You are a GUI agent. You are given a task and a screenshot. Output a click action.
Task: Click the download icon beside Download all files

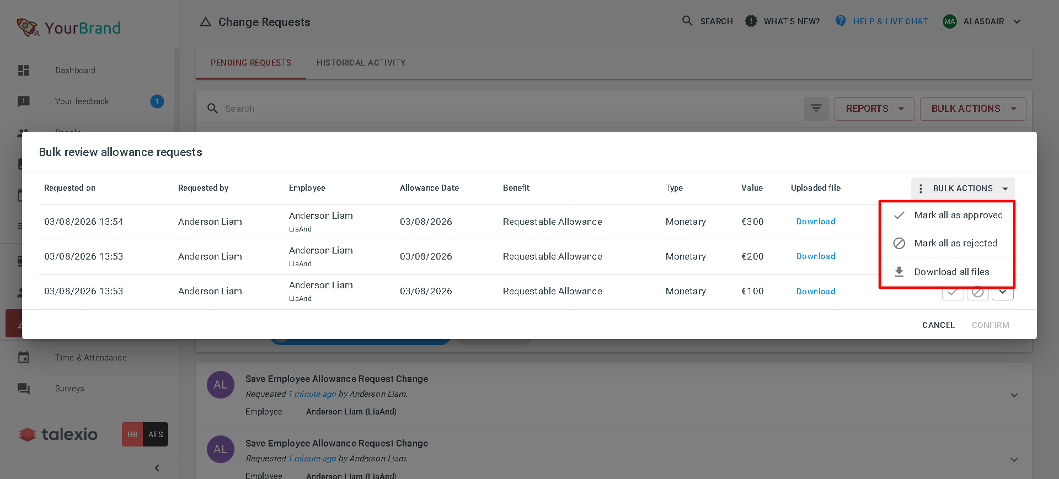[x=899, y=272]
